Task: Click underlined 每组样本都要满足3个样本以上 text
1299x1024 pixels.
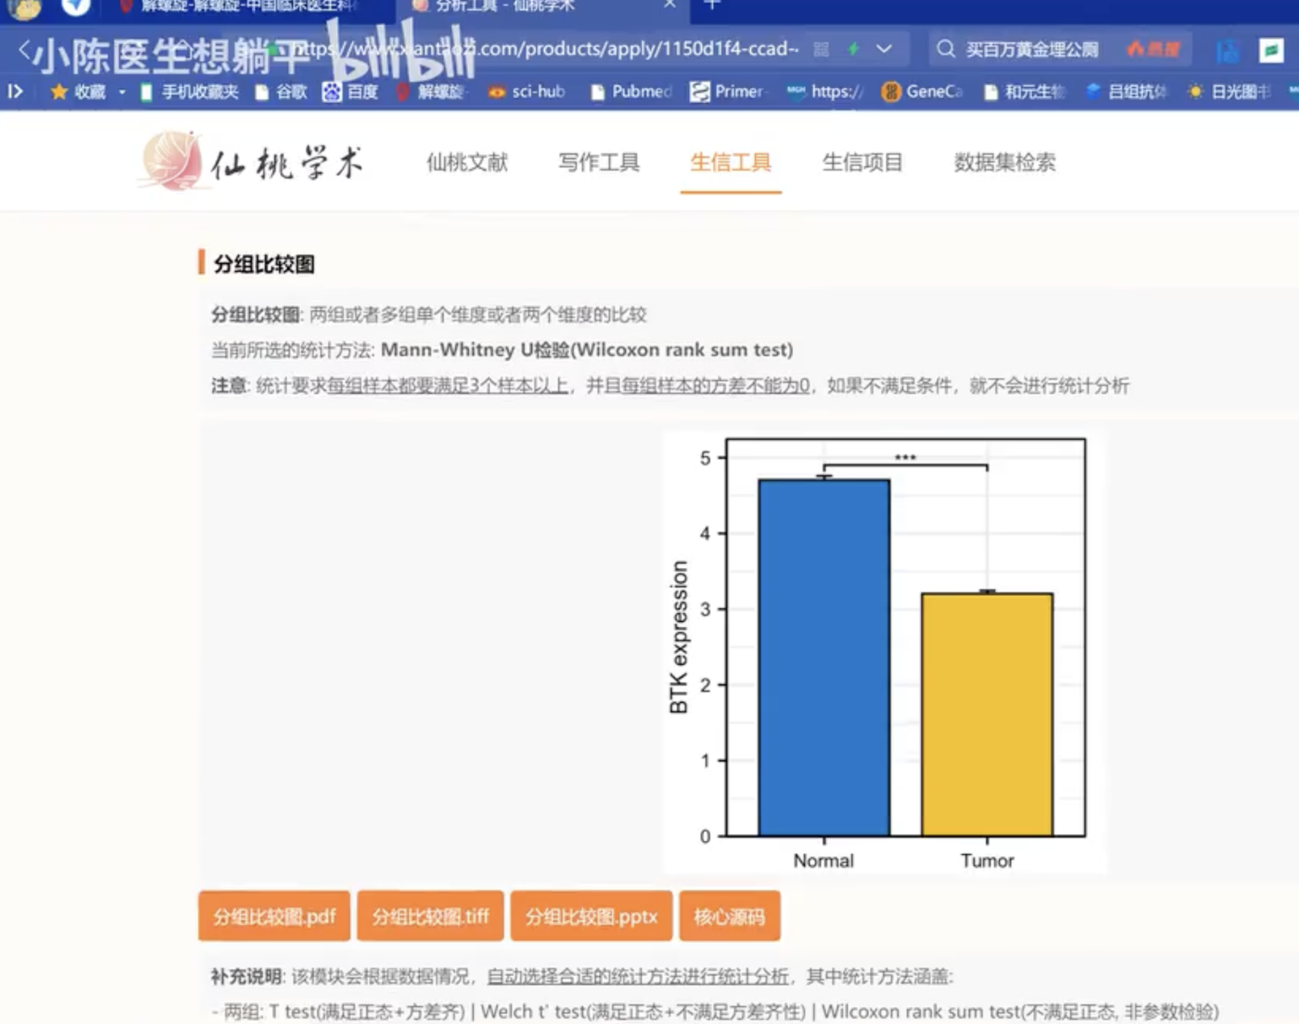Action: [x=448, y=386]
